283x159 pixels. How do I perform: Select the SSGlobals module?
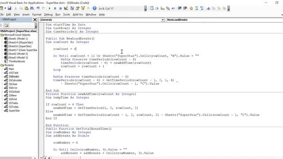[14, 92]
